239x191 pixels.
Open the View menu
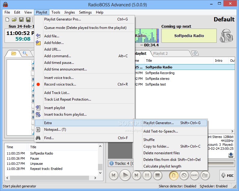click(28, 12)
